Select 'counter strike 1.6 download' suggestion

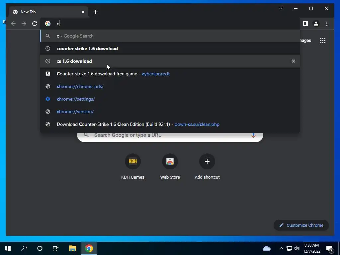(170, 48)
